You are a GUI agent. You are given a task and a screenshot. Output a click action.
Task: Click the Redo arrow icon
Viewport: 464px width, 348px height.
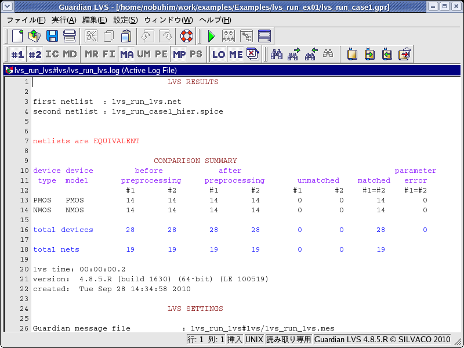click(x=165, y=36)
